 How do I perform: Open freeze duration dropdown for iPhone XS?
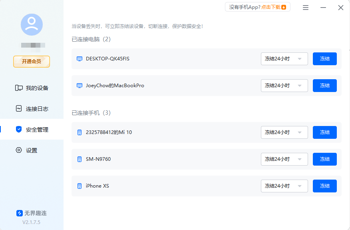coord(284,186)
